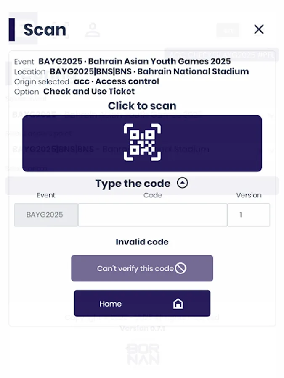Click the house icon
The image size is (284, 378).
click(178, 304)
